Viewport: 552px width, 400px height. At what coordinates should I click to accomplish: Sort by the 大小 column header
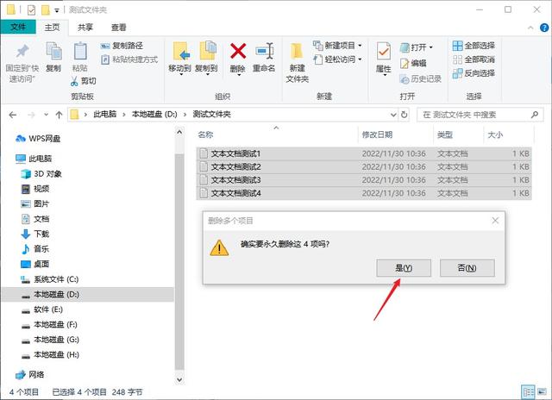495,134
